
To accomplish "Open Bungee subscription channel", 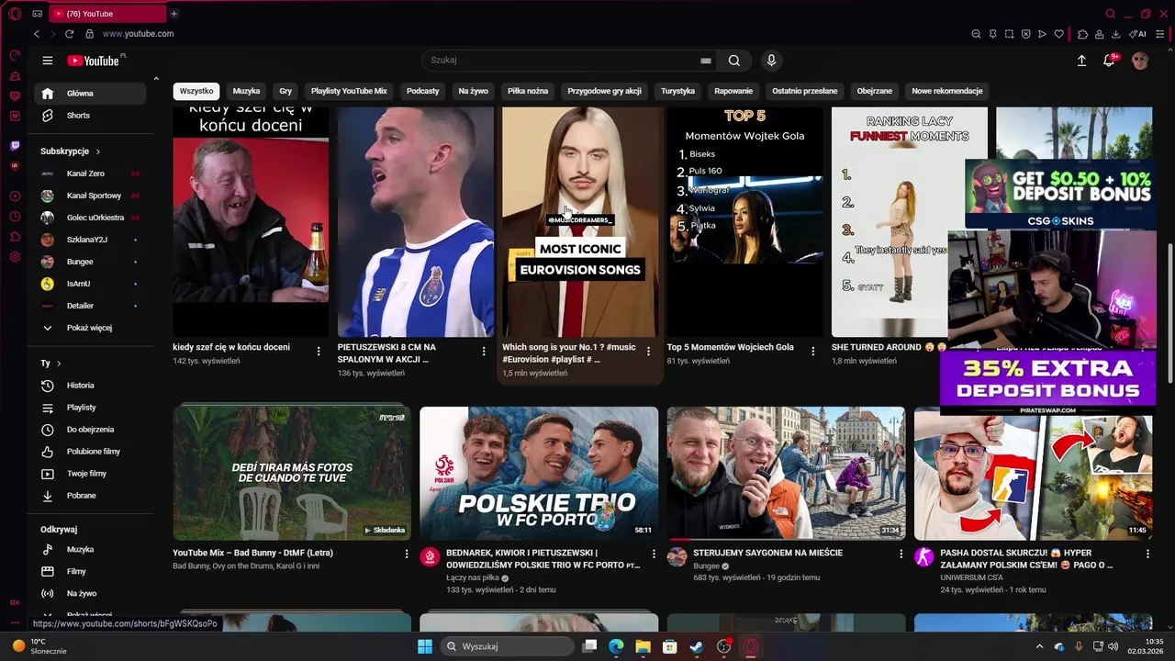I will 89,262.
